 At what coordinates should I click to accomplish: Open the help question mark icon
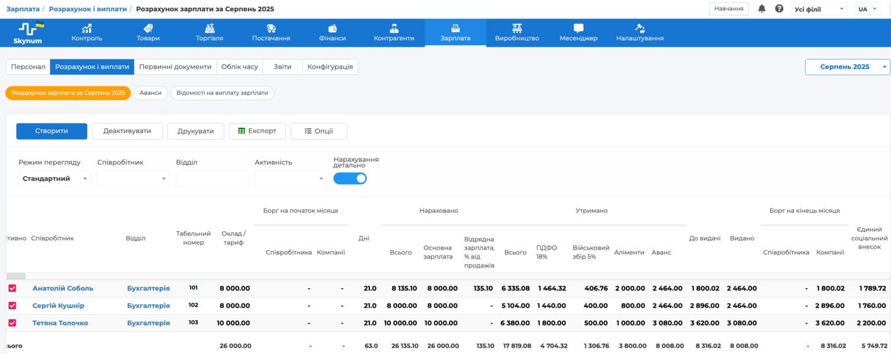(779, 9)
